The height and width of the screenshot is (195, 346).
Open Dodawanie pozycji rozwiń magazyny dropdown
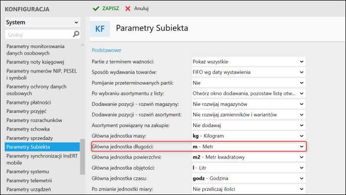coord(248,104)
